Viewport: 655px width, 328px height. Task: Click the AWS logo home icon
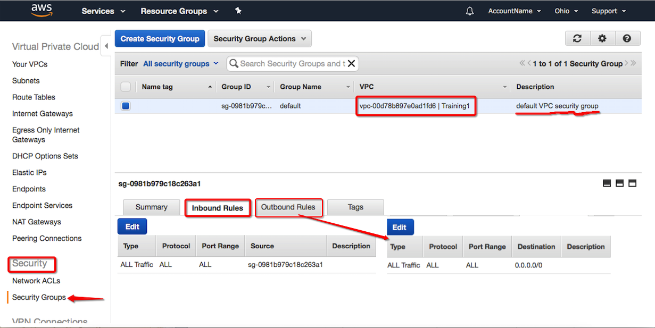click(x=42, y=11)
